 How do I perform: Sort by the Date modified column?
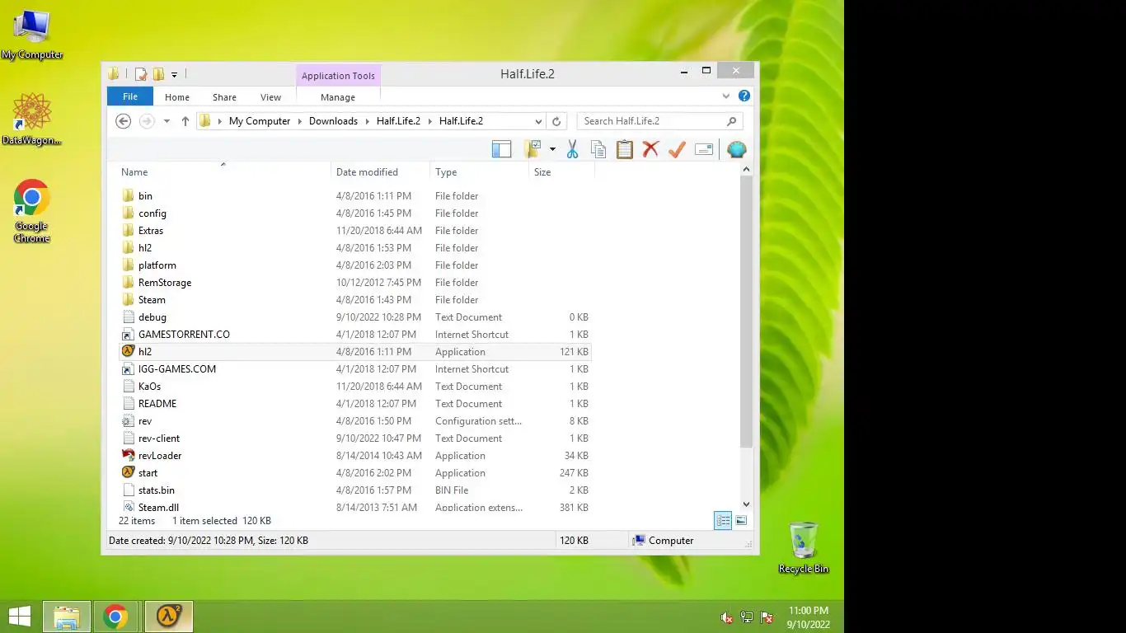click(x=380, y=172)
